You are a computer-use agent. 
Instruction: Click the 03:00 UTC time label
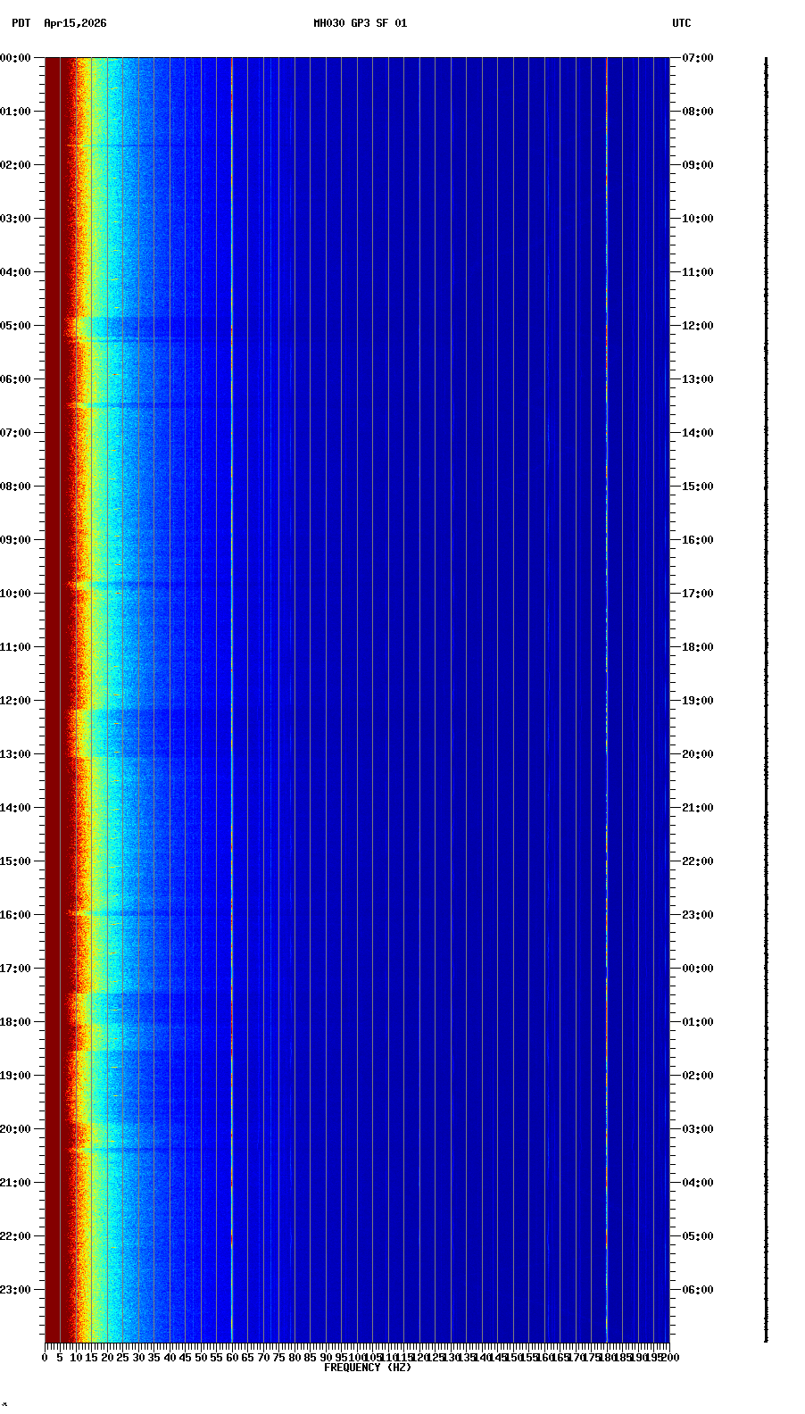click(x=698, y=1129)
